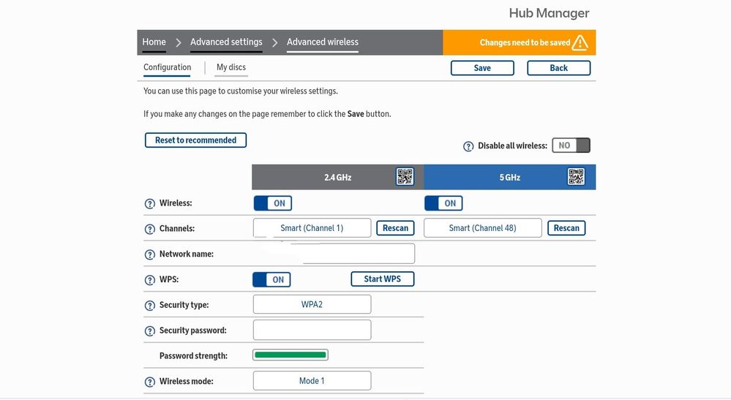Click the Security password input field
This screenshot has width=731, height=400.
[312, 330]
